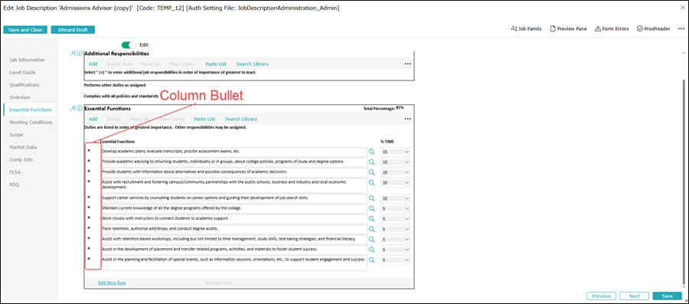Screen dimensions: 689x304
Task: Open Additional Responsibilities ellipsis menu
Action: 408,64
